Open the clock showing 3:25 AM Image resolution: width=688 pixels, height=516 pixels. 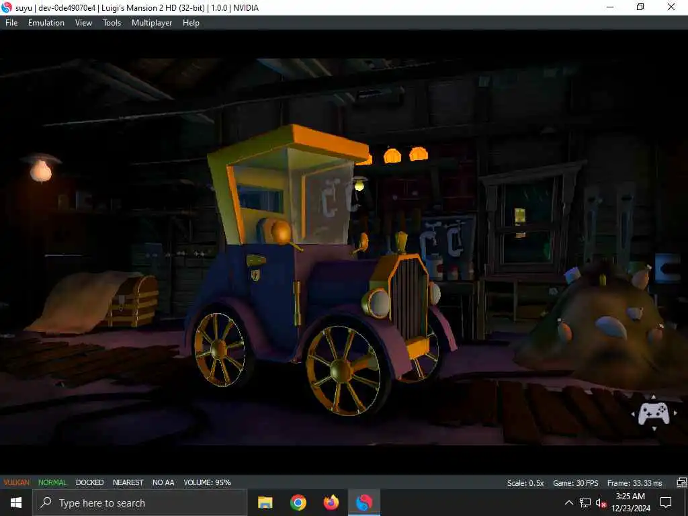tap(630, 503)
